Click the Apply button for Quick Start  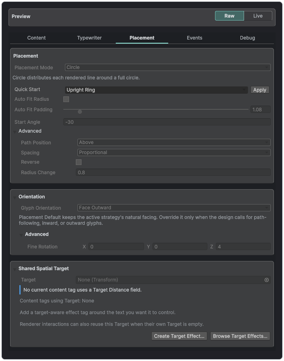coord(260,90)
